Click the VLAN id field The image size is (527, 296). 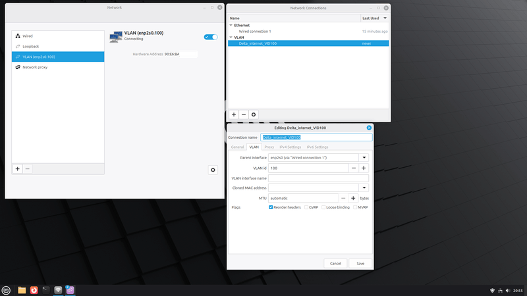coord(308,168)
